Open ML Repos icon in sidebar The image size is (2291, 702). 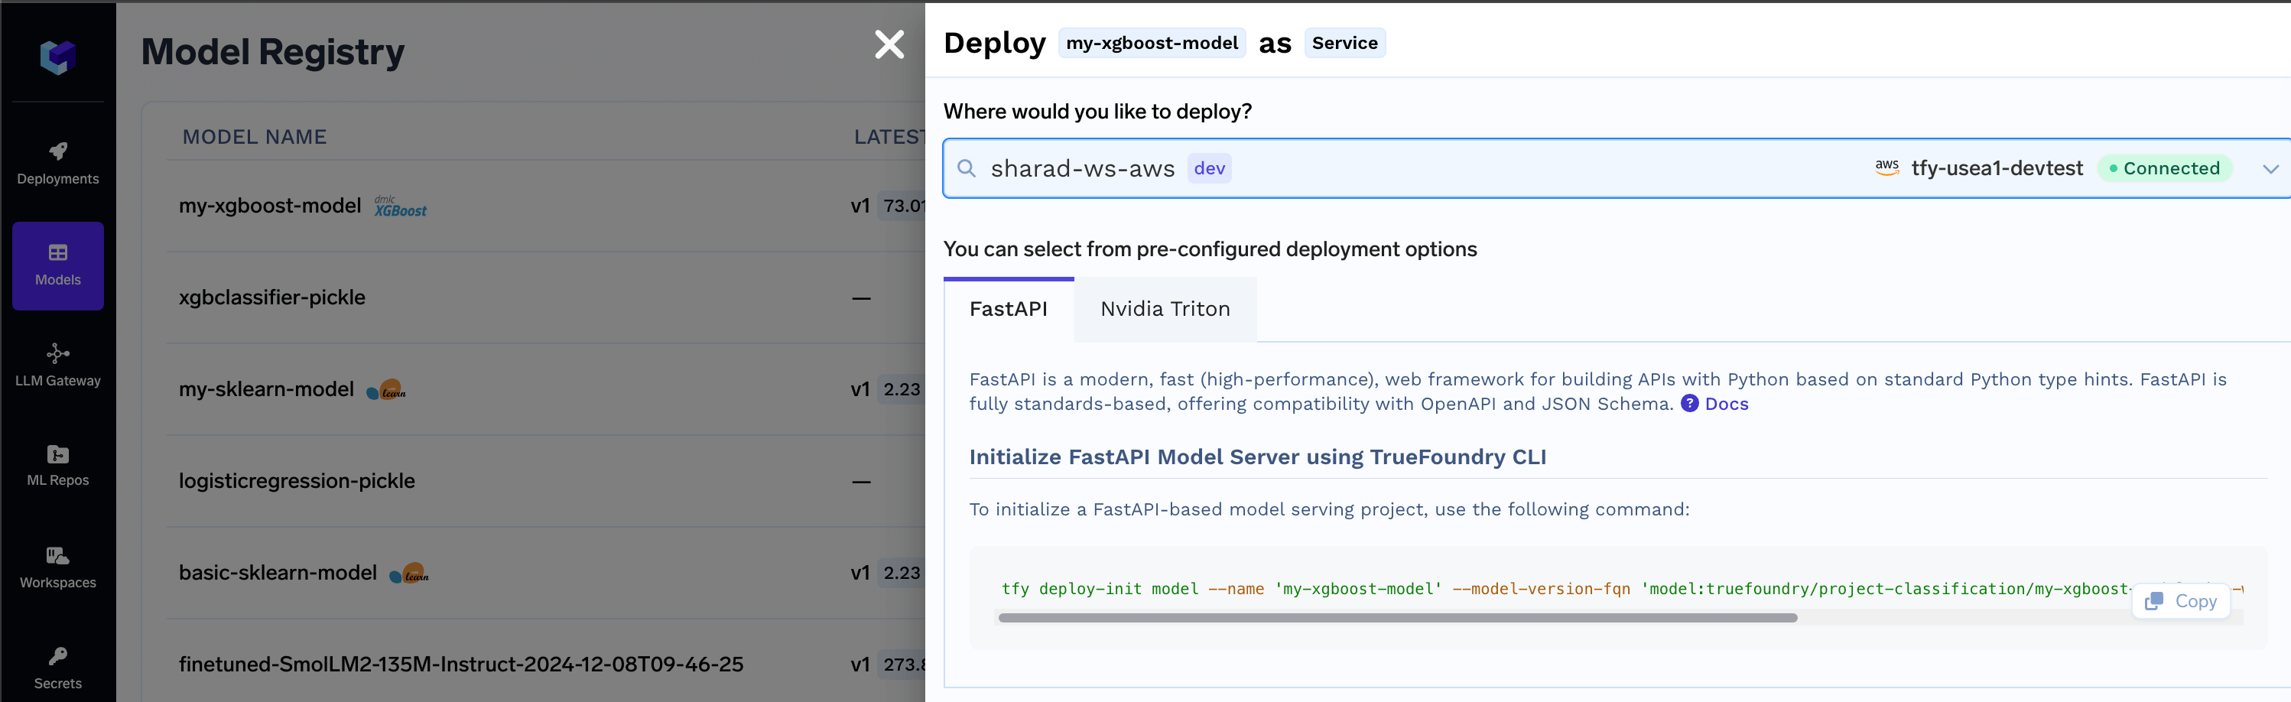(58, 455)
